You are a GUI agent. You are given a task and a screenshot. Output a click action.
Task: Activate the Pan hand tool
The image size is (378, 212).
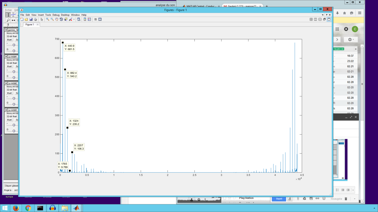pos(57,19)
